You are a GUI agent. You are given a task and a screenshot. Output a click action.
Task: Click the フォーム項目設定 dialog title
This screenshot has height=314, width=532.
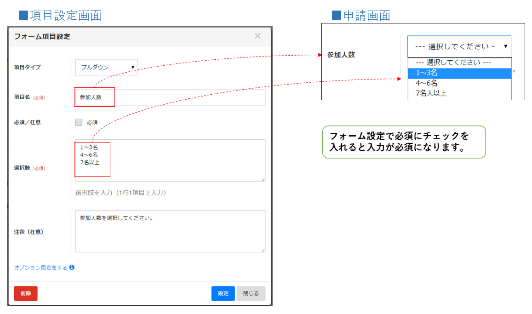coord(42,36)
